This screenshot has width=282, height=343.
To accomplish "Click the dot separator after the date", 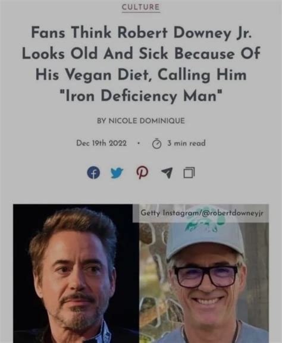I will pos(138,143).
